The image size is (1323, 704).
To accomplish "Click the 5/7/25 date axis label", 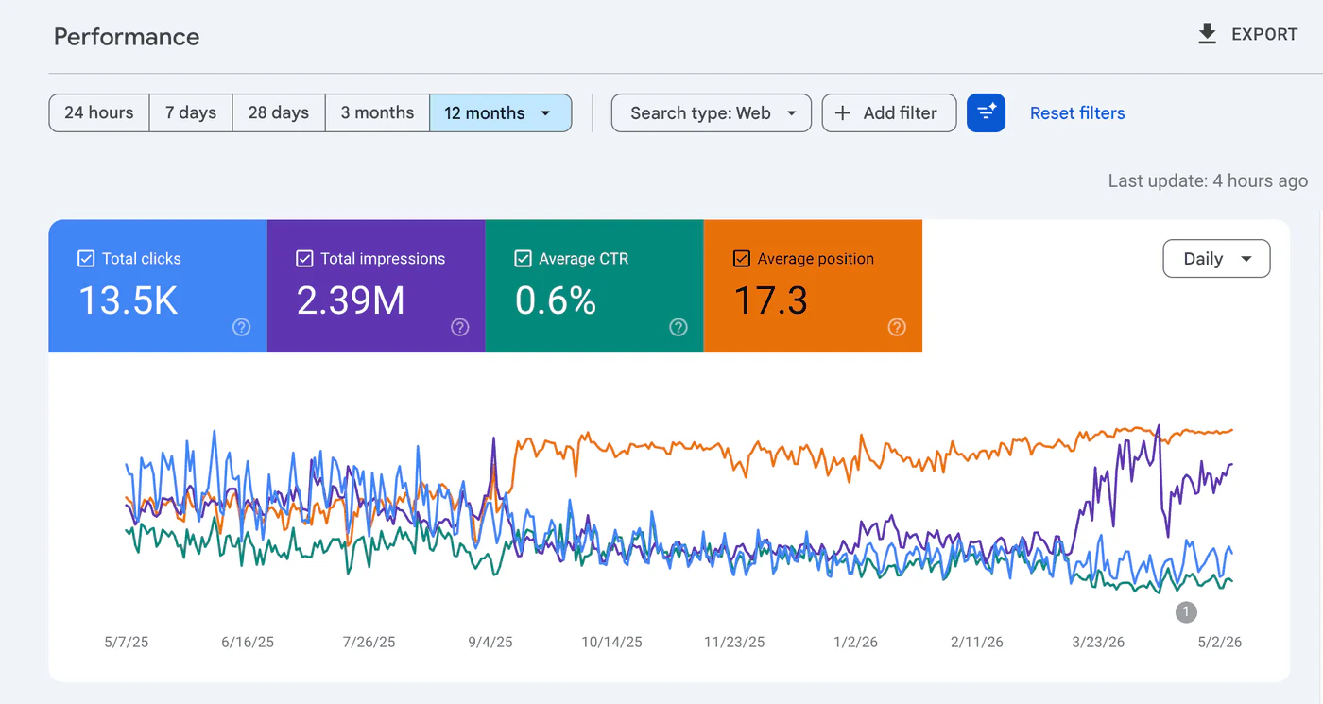I will pos(127,643).
